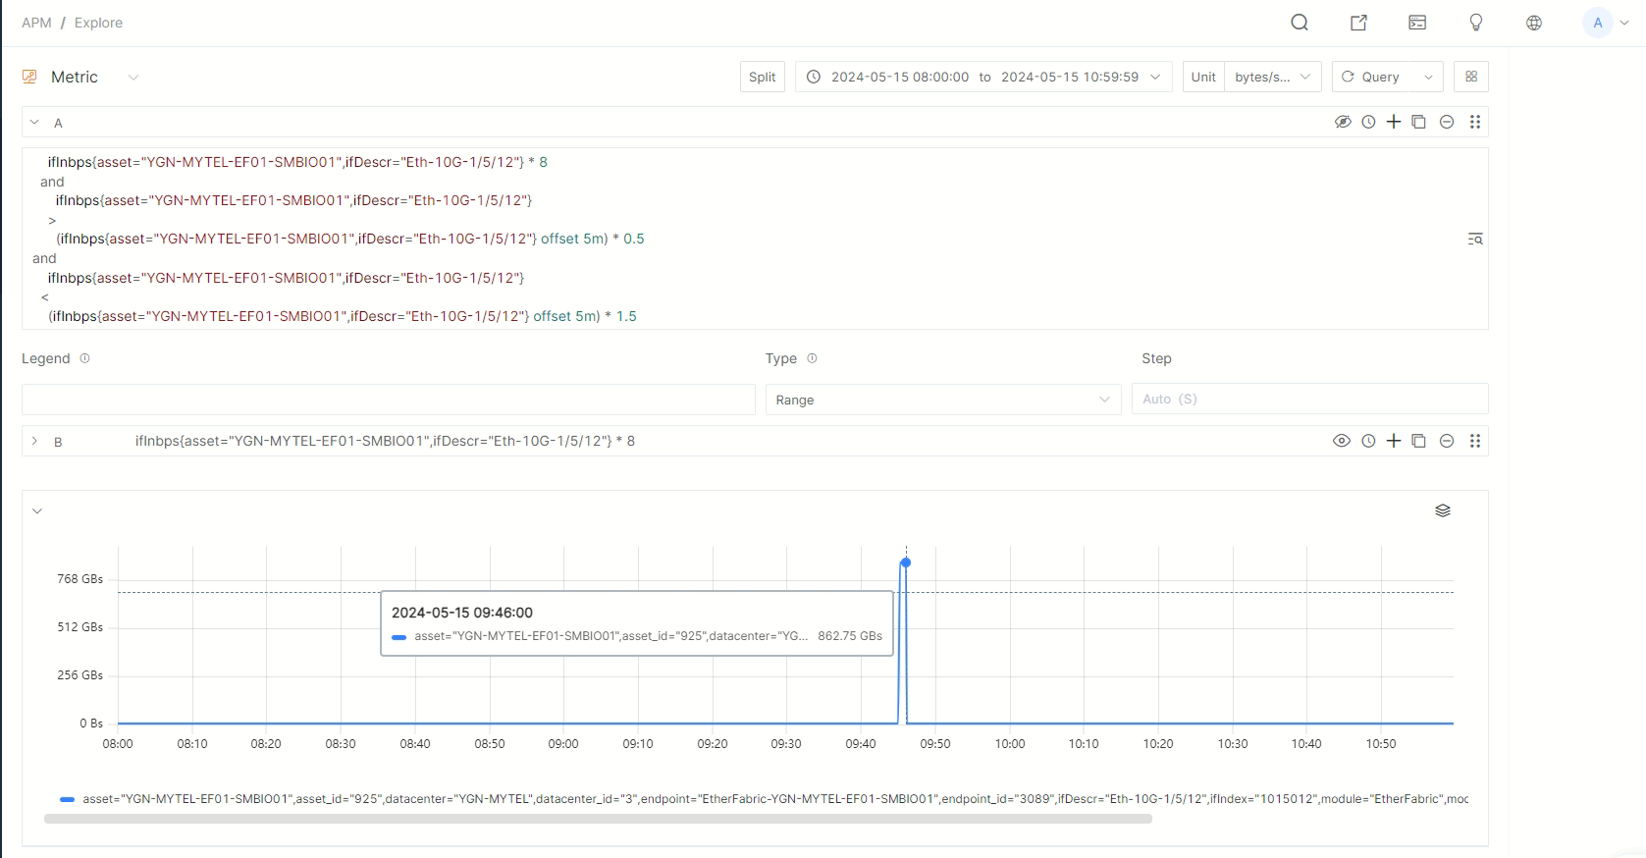The width and height of the screenshot is (1646, 858).
Task: Expand collapsed query B
Action: pos(34,441)
